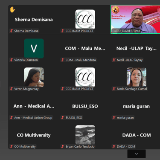Click the 'Victoria Diamzon' name label
Image resolution: width=160 pixels, height=160 pixels.
[x=26, y=60]
